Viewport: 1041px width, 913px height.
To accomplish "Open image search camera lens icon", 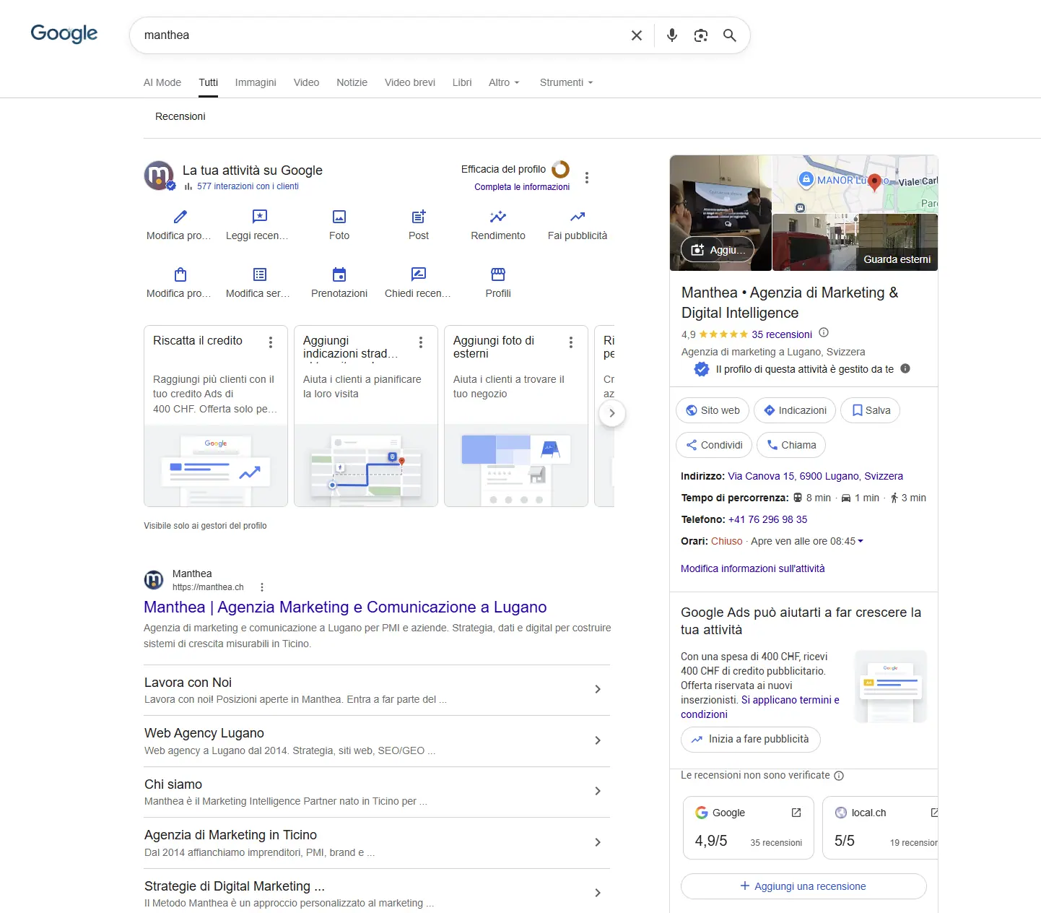I will pos(701,35).
